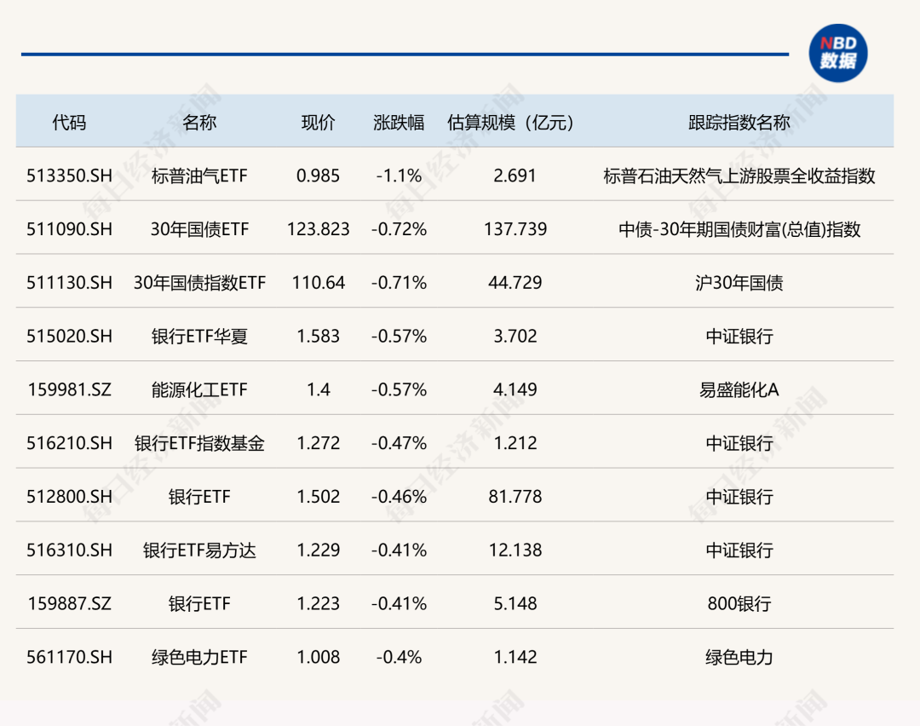Click the 名称 column header
Image resolution: width=920 pixels, height=726 pixels.
[x=199, y=123]
